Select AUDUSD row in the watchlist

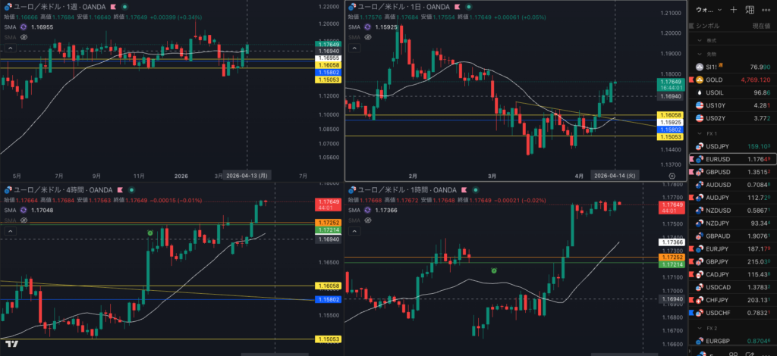(733, 185)
